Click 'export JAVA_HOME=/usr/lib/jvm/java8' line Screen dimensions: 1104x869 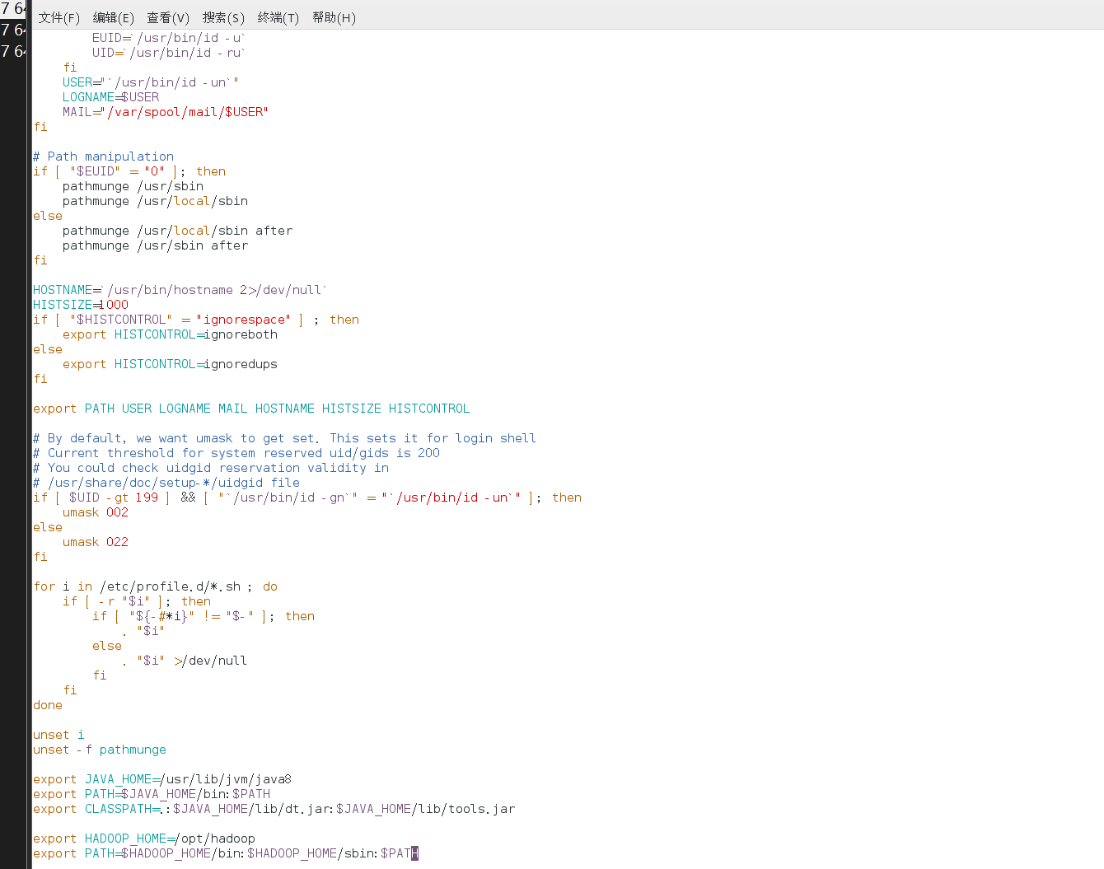(x=162, y=779)
